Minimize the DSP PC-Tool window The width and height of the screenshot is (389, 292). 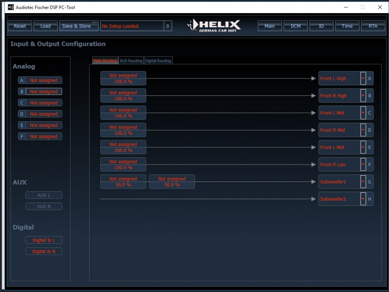pyautogui.click(x=346, y=7)
